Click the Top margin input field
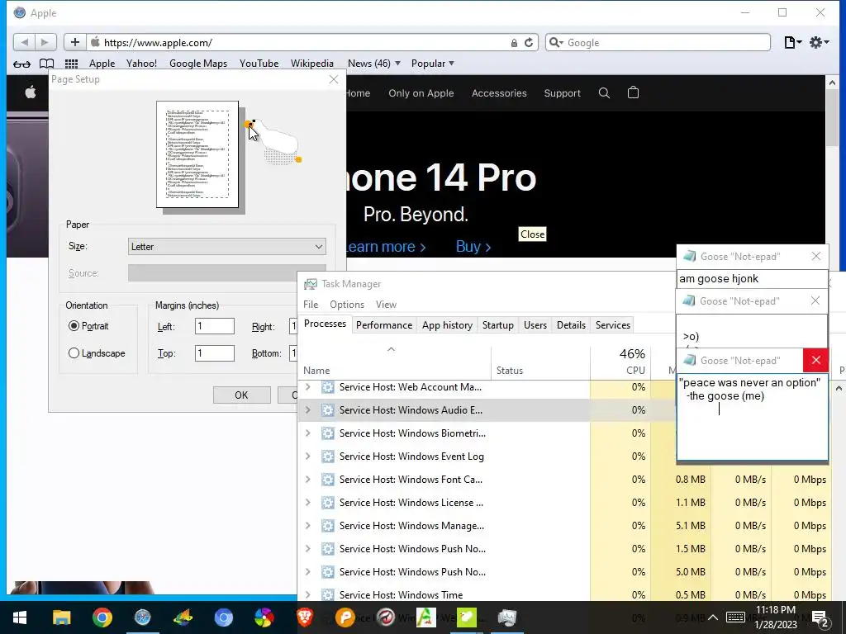The image size is (846, 634). [215, 353]
